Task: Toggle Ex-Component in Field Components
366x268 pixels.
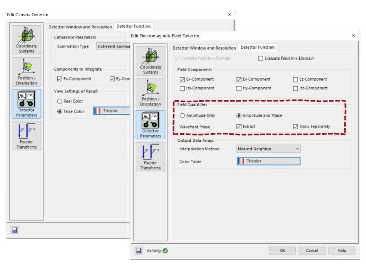Action: 182,80
